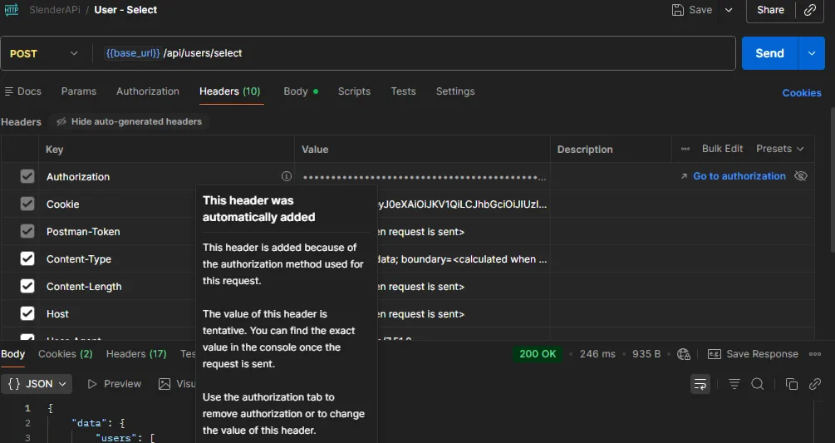Uncheck the Content-Type header checkbox
835x443 pixels.
coord(27,259)
